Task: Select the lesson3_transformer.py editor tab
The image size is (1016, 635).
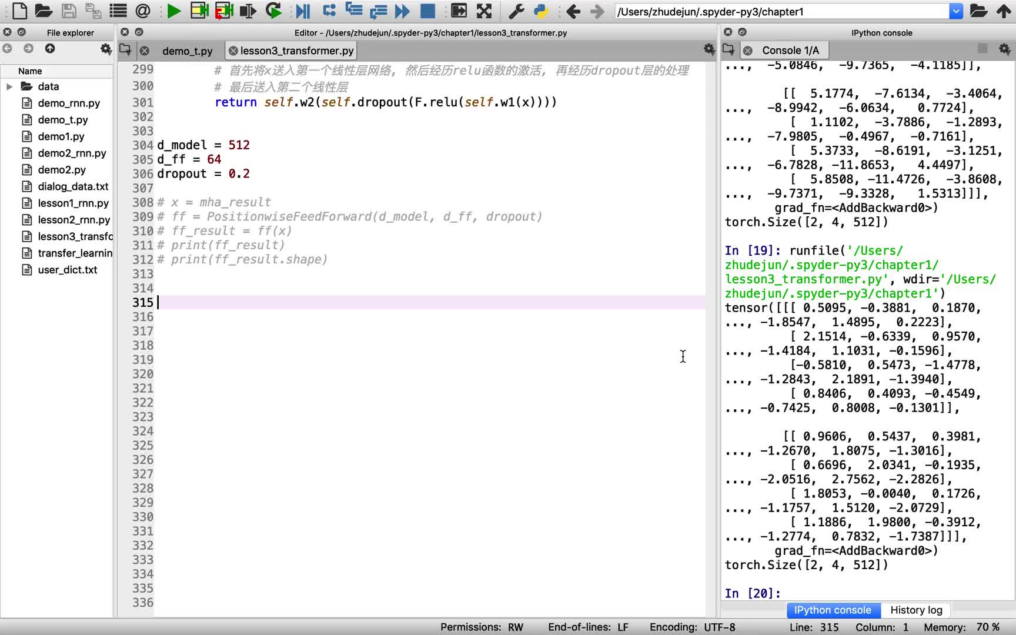Action: [297, 51]
